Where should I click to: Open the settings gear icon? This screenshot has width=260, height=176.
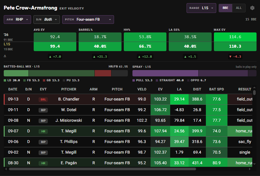(x=252, y=8)
